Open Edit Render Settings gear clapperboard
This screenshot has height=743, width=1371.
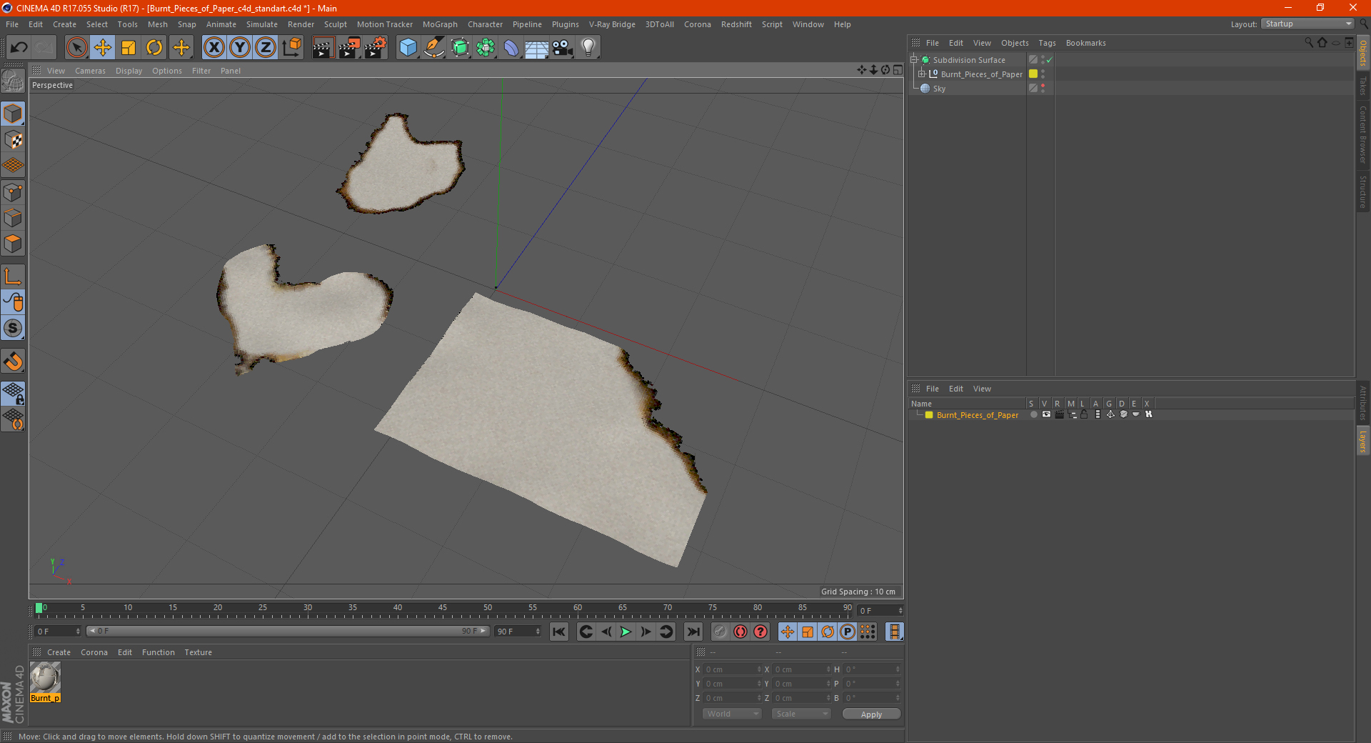pos(375,48)
